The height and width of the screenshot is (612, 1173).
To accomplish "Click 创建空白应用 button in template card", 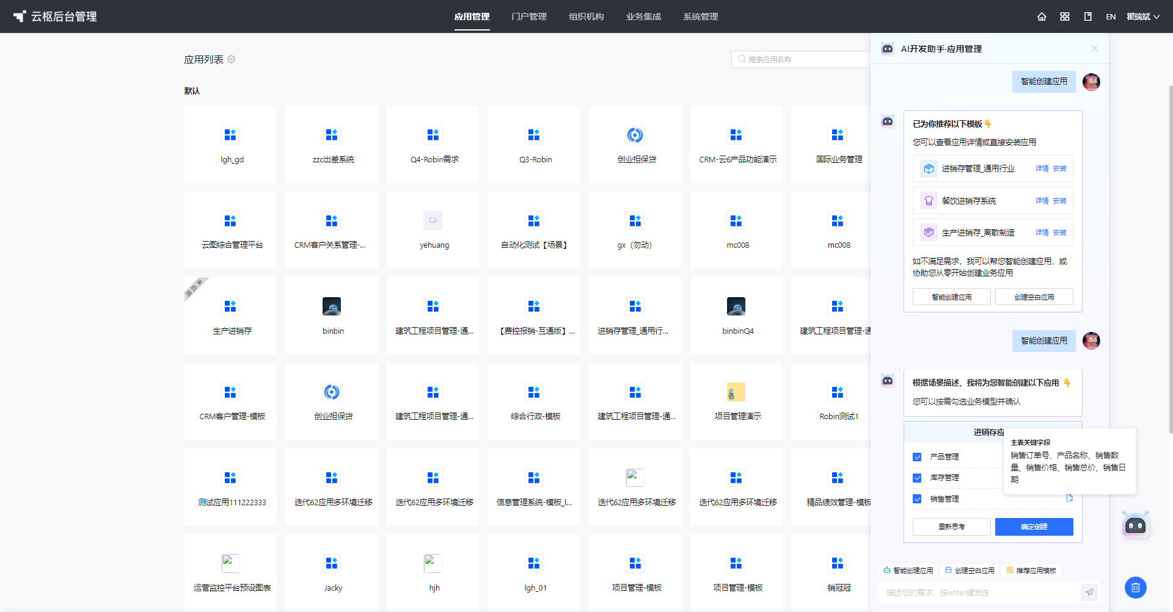I will [x=1034, y=297].
